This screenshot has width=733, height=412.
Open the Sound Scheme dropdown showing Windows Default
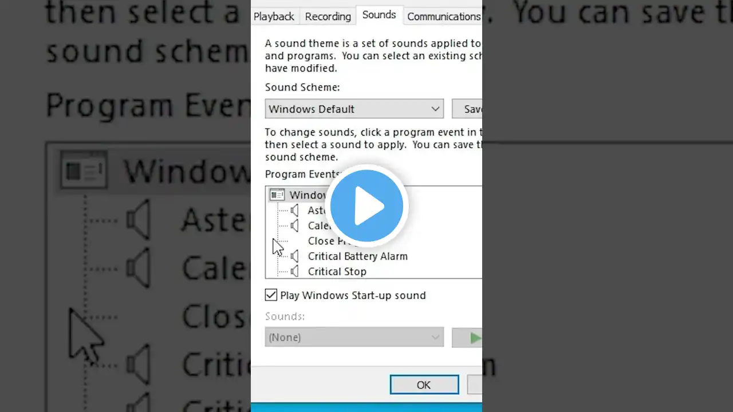(x=354, y=109)
